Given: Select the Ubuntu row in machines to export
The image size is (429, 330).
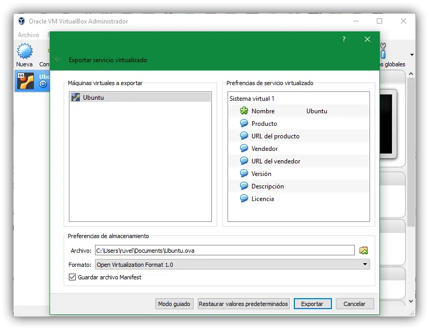Looking at the screenshot, I should 140,98.
